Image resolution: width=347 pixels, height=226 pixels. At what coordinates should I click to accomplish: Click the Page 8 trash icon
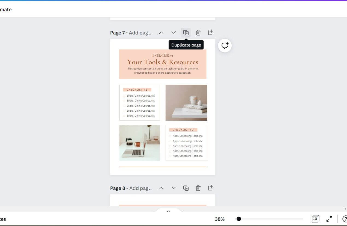(198, 188)
